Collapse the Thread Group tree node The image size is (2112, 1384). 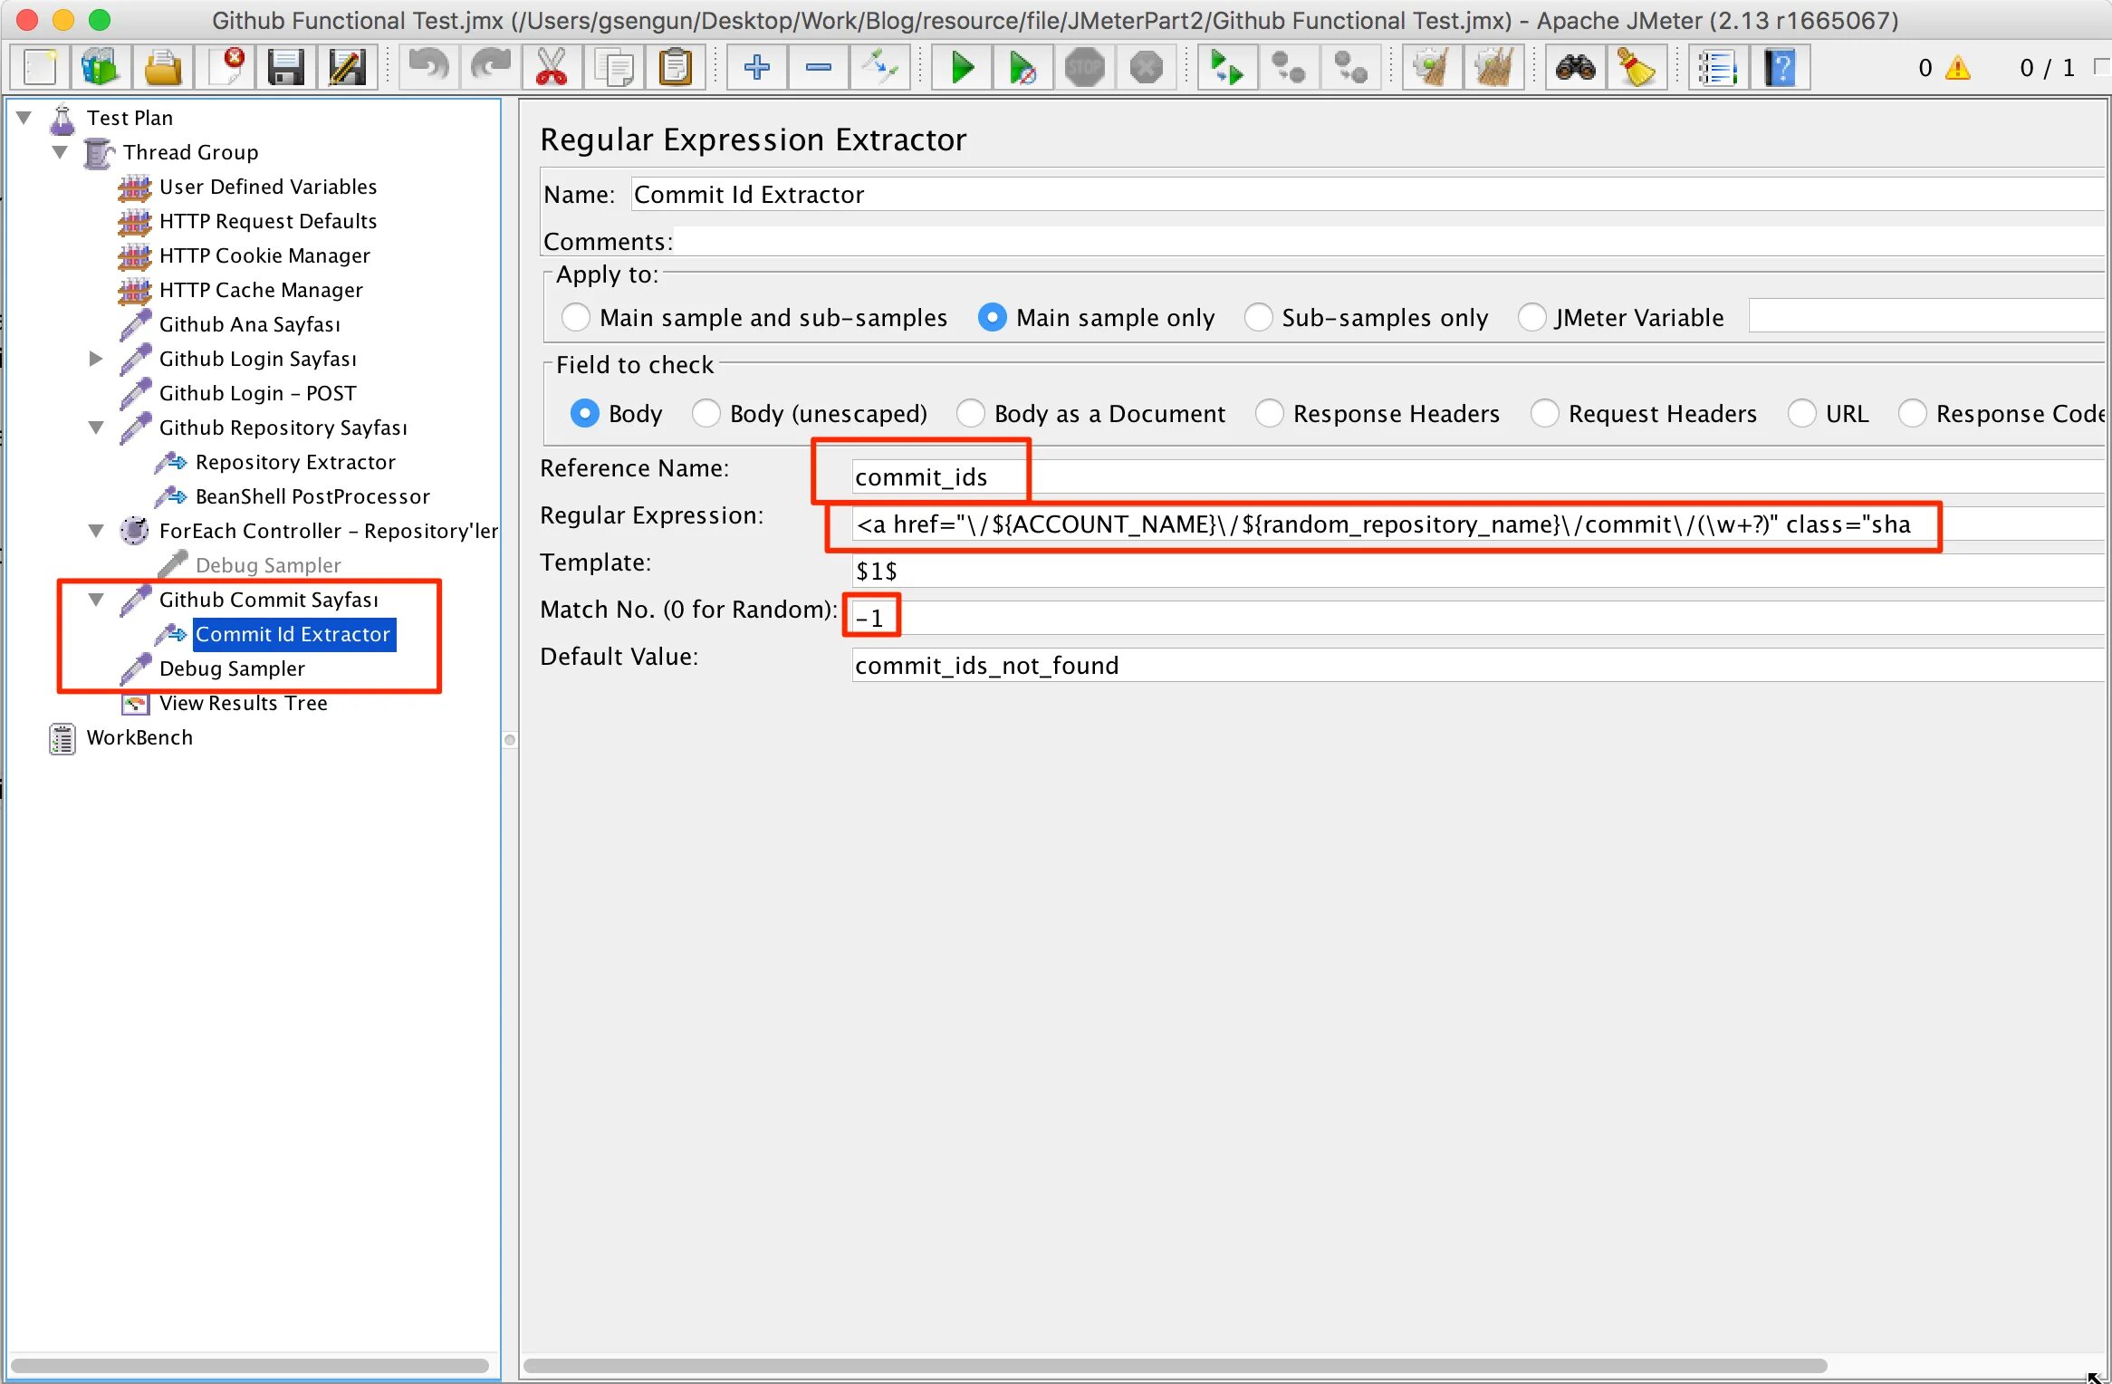[60, 152]
